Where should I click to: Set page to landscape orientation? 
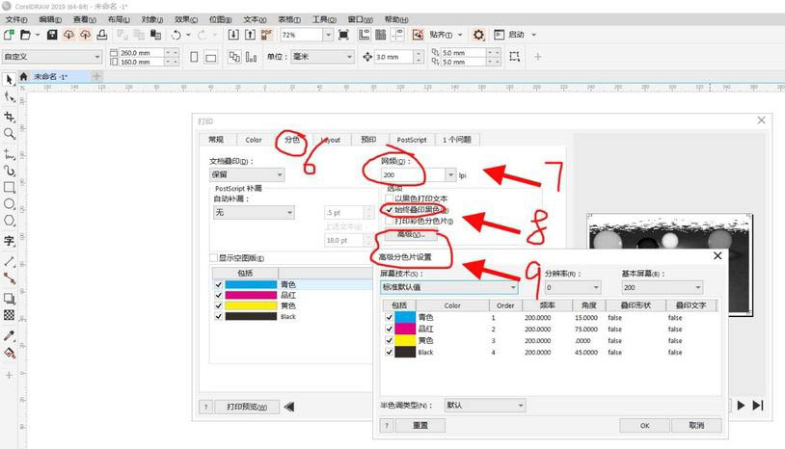(211, 57)
